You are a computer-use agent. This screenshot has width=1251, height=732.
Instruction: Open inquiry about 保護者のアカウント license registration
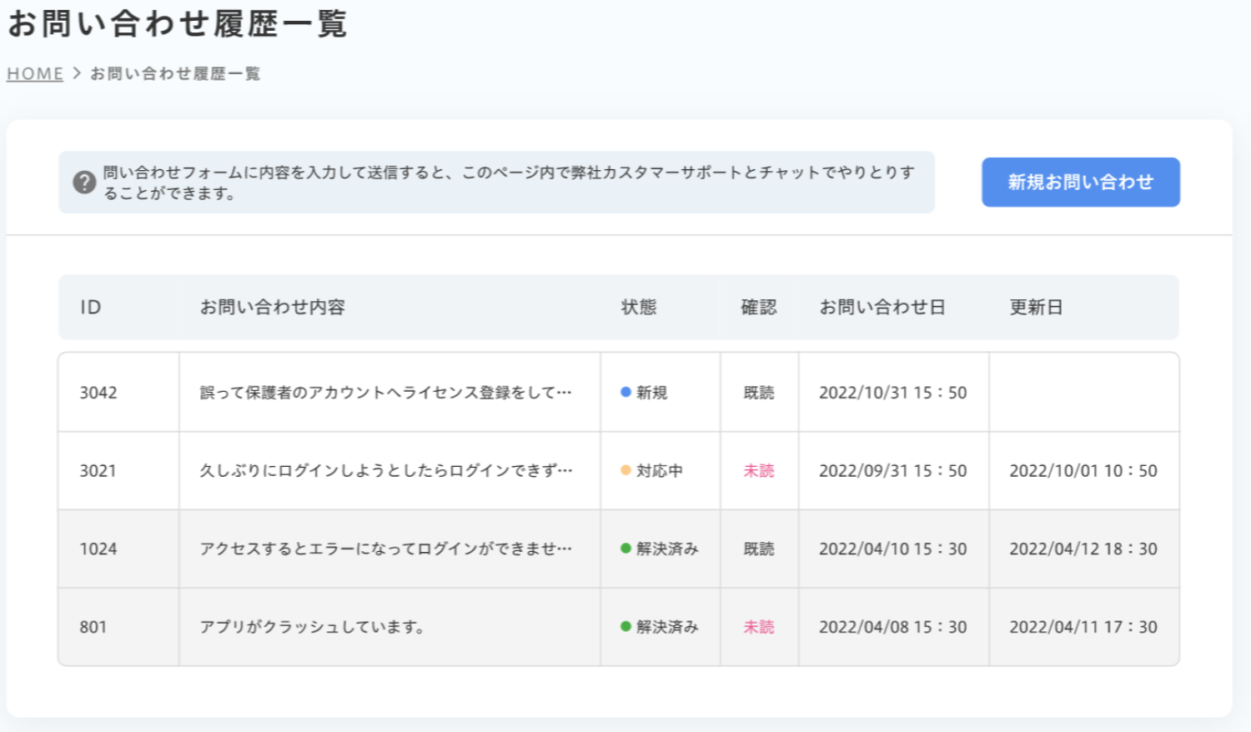[x=386, y=393]
